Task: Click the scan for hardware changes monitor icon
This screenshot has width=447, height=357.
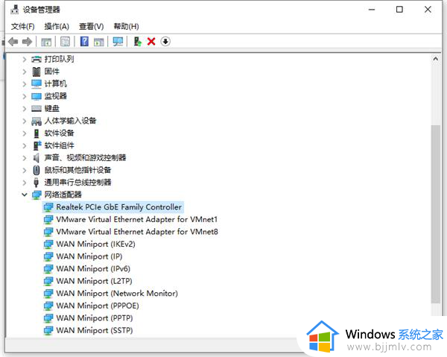Action: click(118, 42)
